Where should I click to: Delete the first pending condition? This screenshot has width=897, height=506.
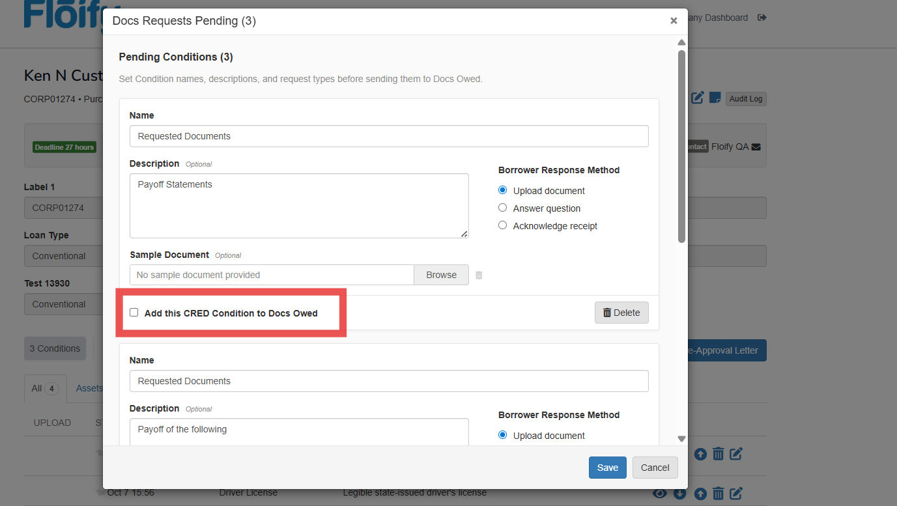pyautogui.click(x=621, y=313)
